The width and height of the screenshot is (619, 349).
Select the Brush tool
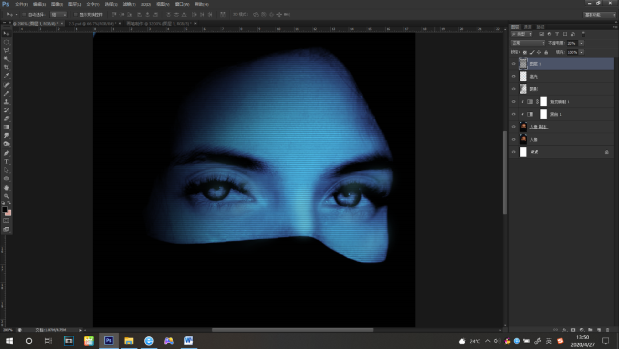6,94
